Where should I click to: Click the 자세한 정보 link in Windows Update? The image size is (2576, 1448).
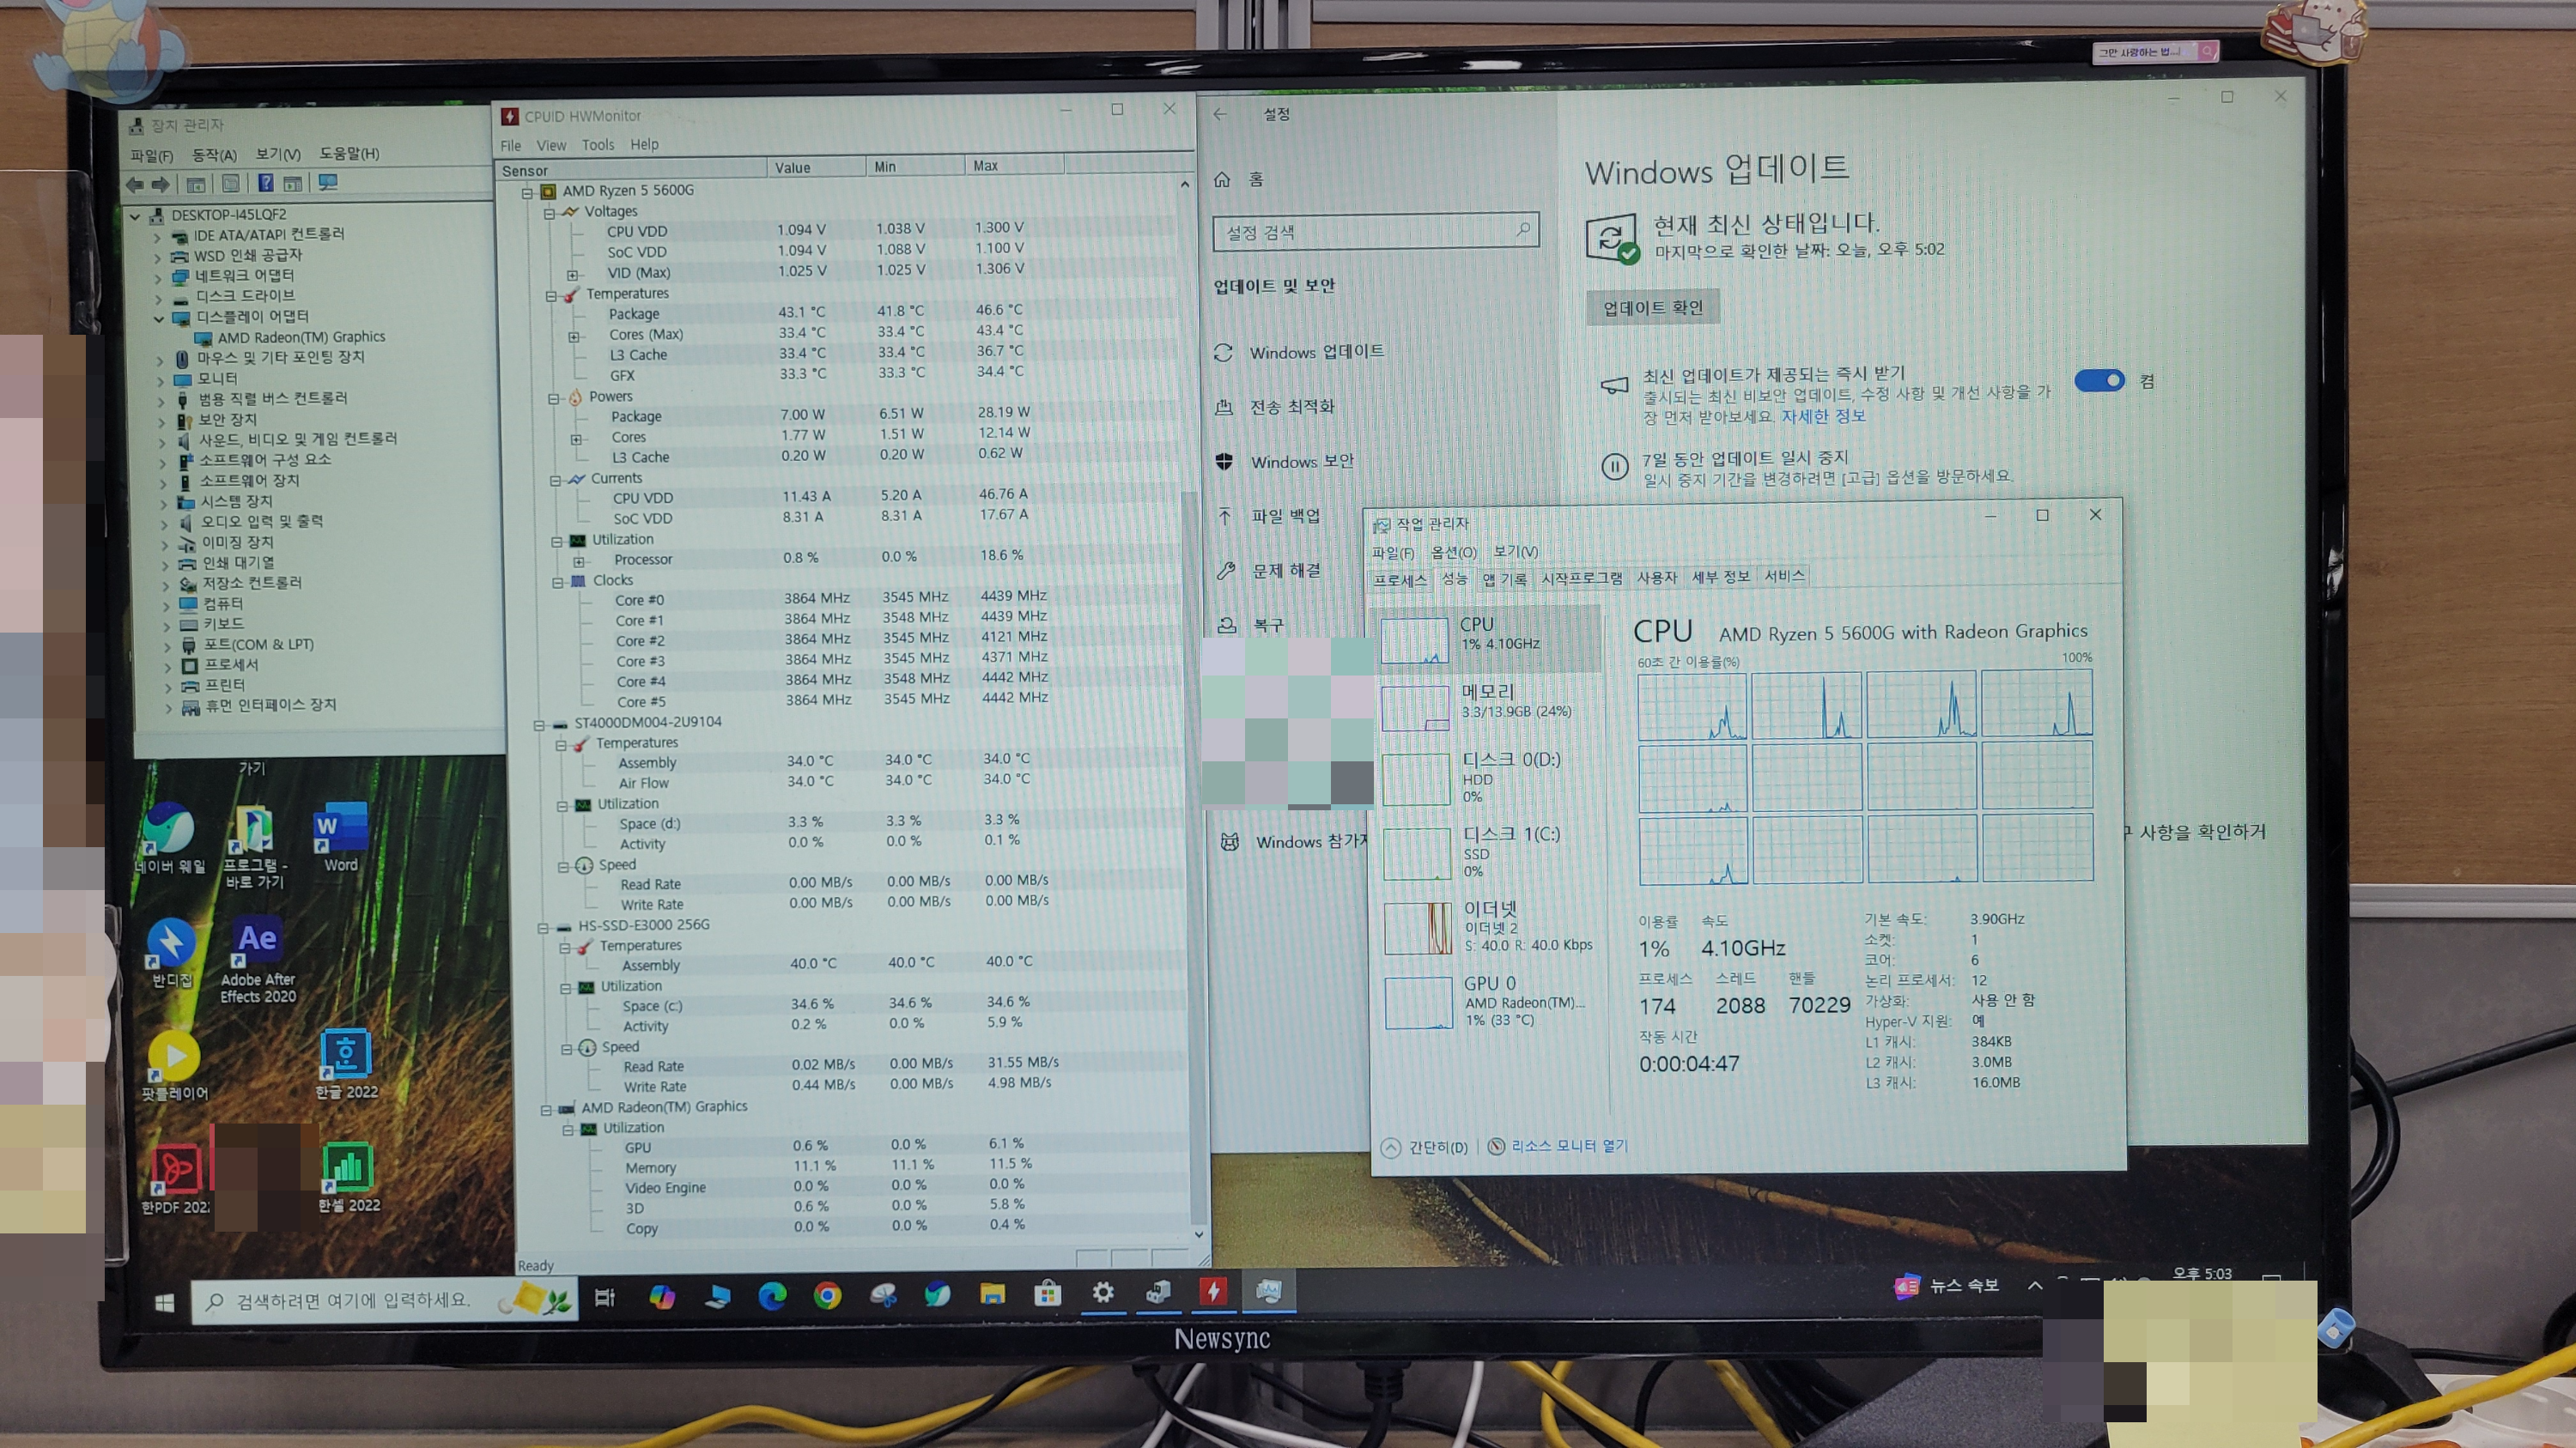coord(1823,416)
